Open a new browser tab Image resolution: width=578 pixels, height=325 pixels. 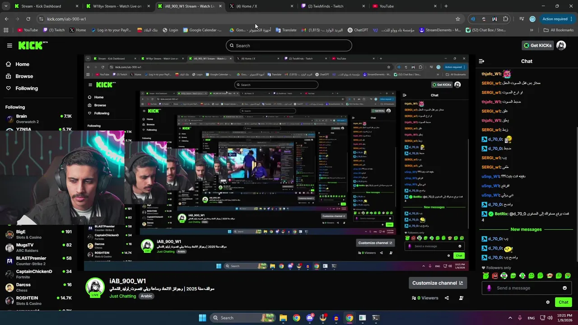pos(446,6)
